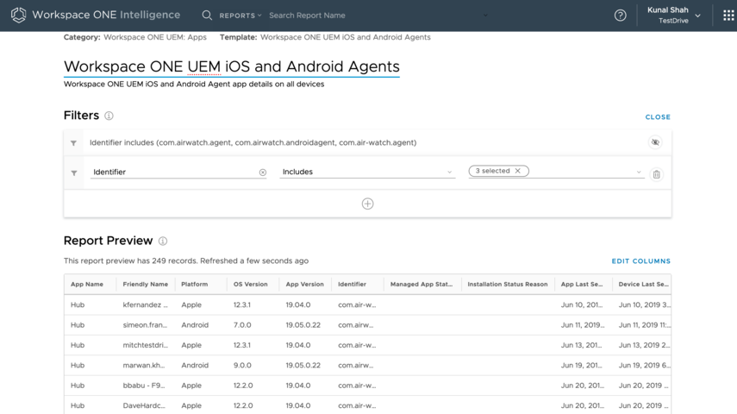Click the Filters info icon

tap(109, 116)
